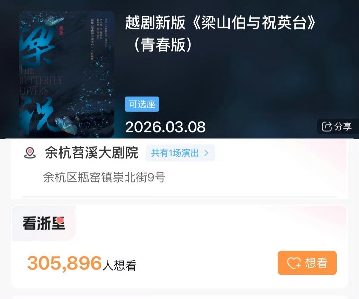Open sharing via the 分享 label
This screenshot has width=359, height=299.
click(343, 126)
